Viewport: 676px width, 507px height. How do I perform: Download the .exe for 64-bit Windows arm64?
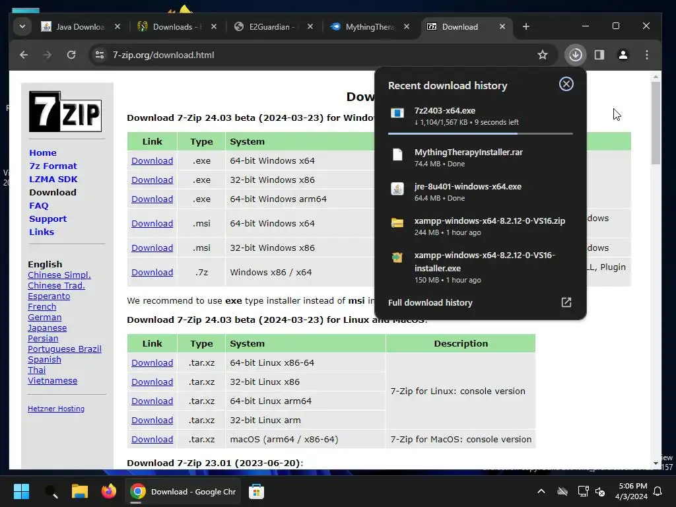(x=152, y=199)
